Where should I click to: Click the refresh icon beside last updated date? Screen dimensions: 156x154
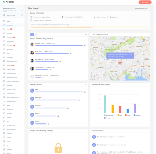click(x=22, y=10)
